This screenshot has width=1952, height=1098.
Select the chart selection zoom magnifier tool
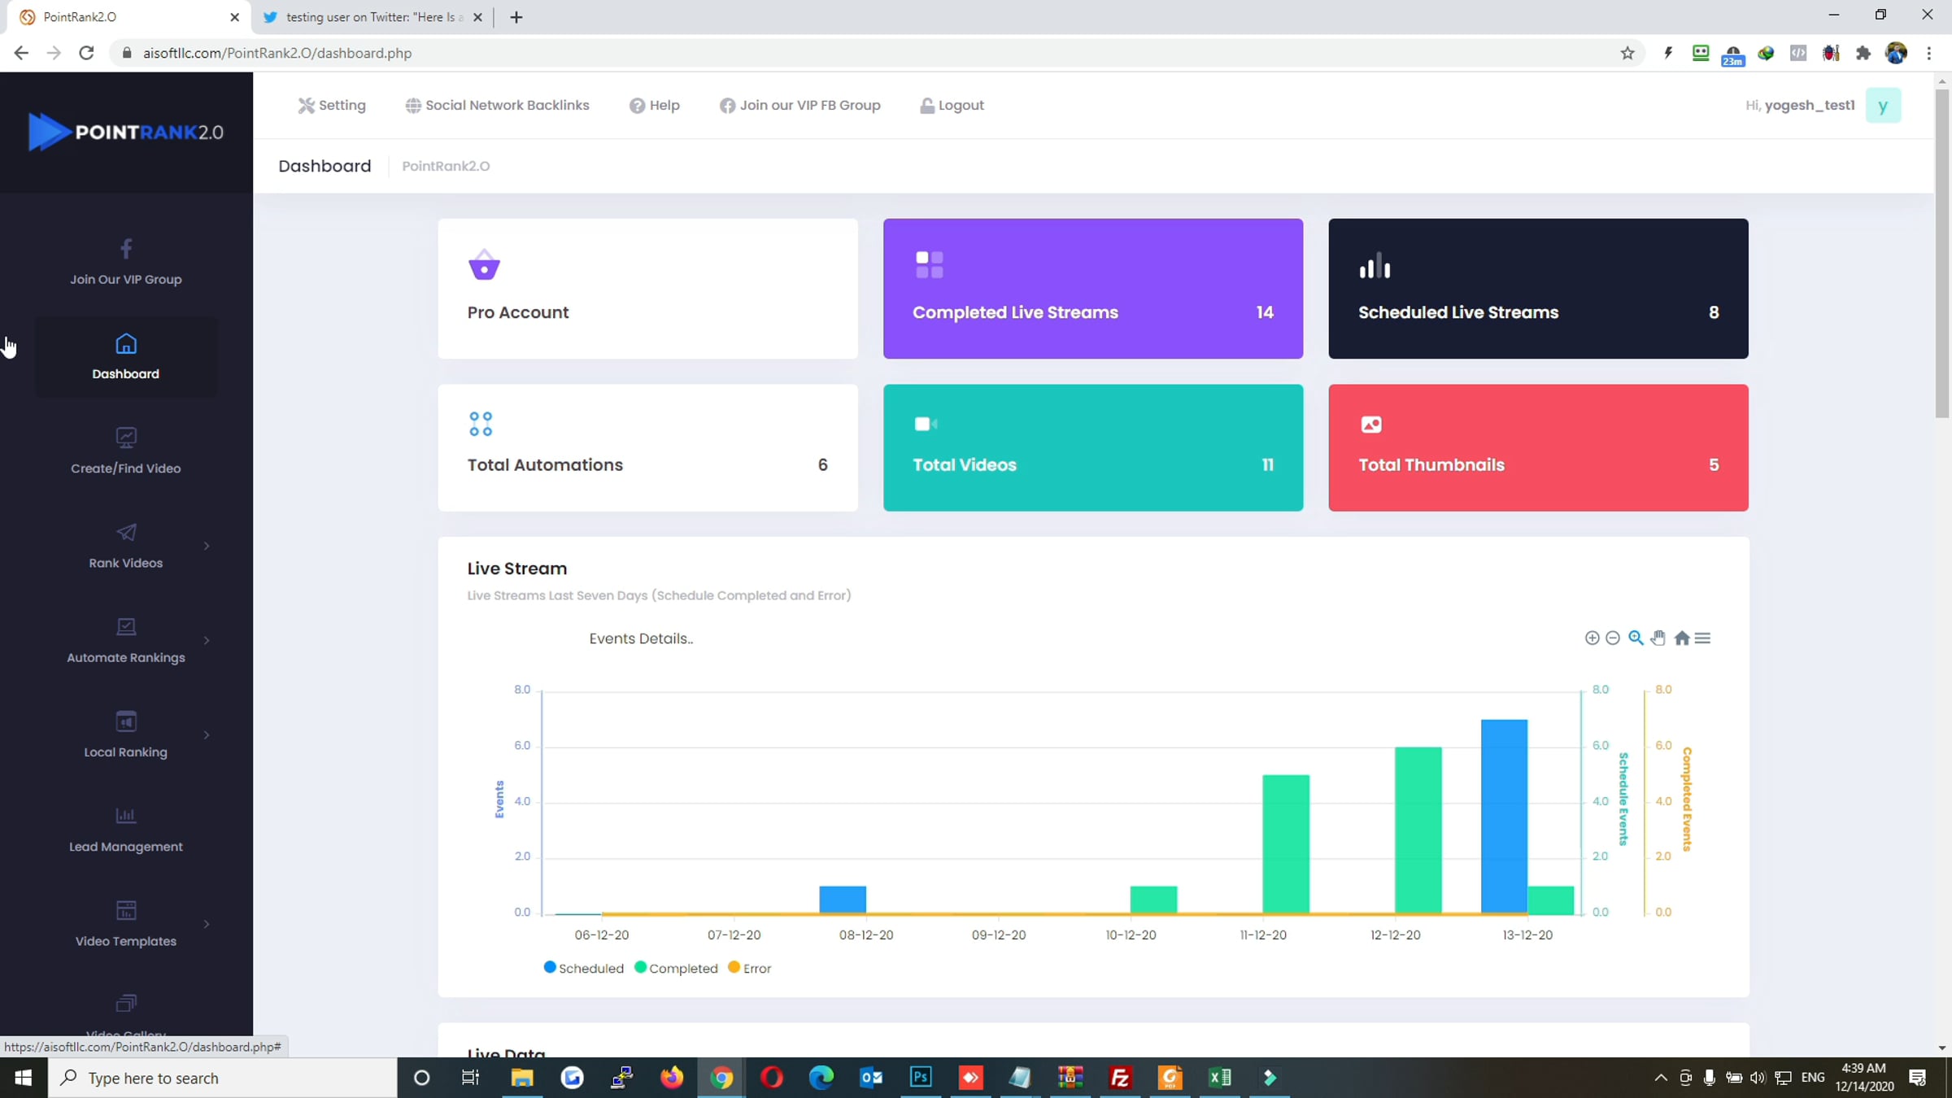click(1636, 638)
